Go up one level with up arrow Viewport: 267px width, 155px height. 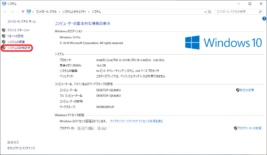23,12
